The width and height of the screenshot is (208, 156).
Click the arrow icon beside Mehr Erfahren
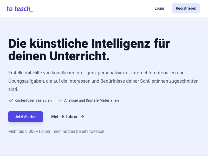[x=82, y=117]
